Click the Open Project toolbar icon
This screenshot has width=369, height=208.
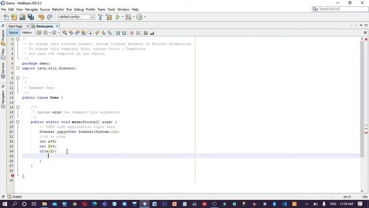pos(22,17)
